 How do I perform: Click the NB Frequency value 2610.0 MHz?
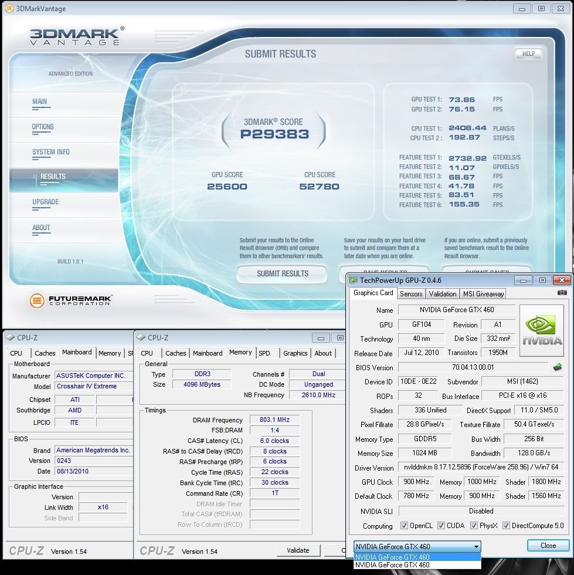pos(318,395)
